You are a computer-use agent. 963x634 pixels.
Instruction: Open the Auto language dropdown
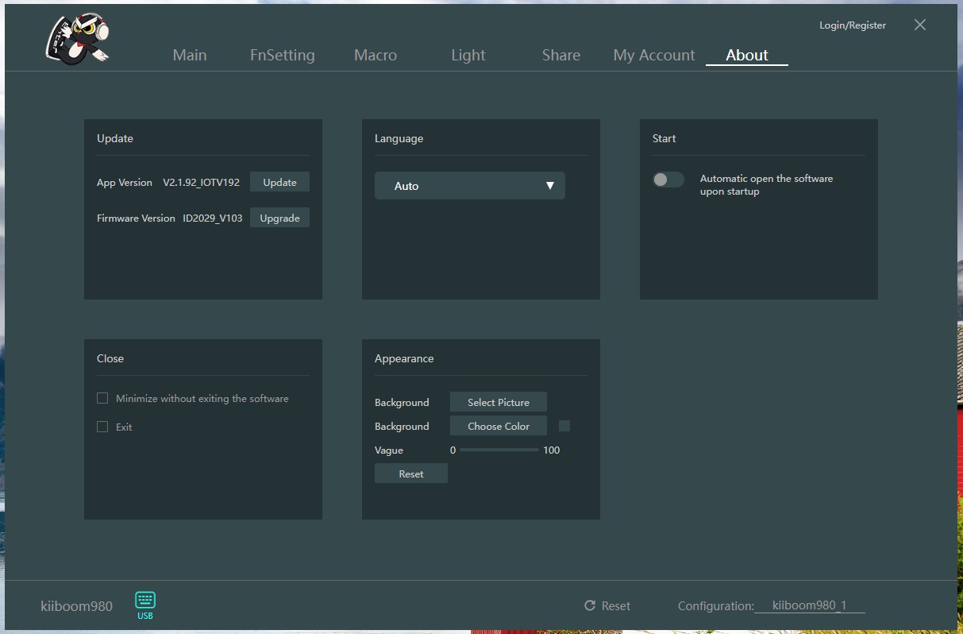click(470, 186)
